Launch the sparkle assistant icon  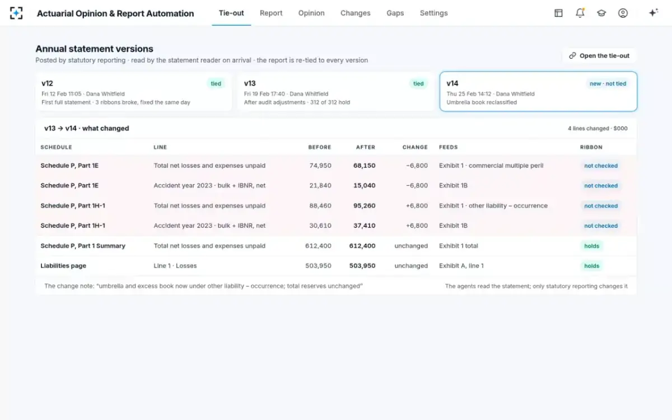(x=653, y=13)
